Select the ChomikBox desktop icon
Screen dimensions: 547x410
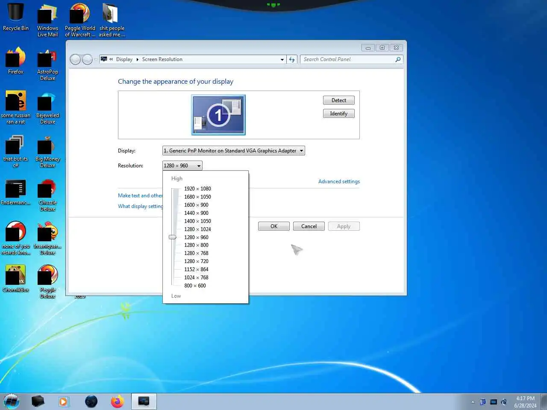15,279
